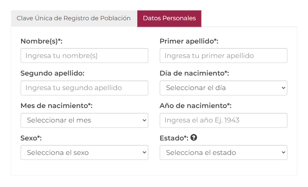Click the Sexo* label text

pyautogui.click(x=31, y=138)
